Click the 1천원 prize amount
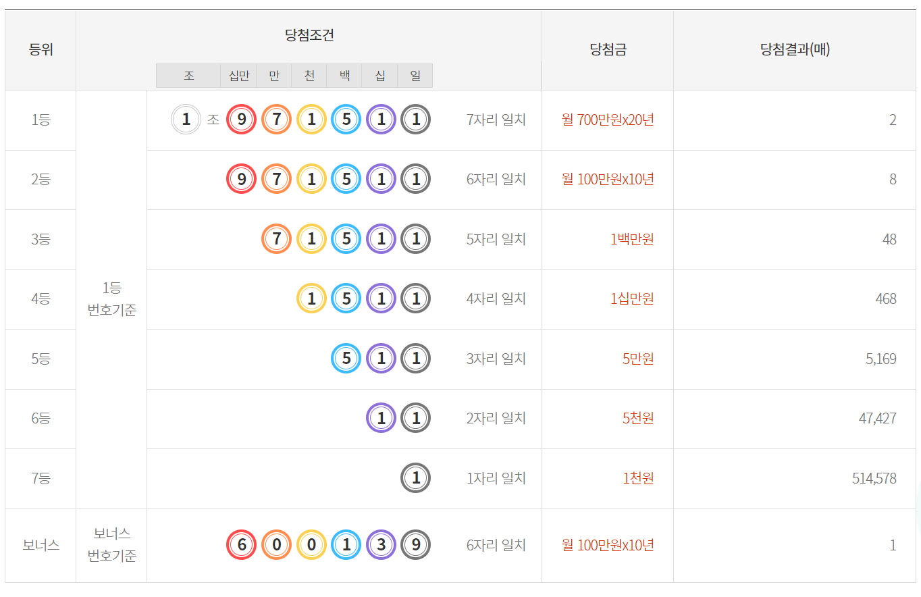This screenshot has width=921, height=597. pyautogui.click(x=638, y=479)
